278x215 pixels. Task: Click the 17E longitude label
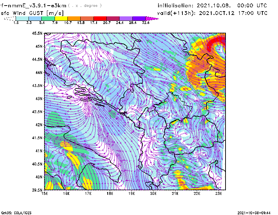[88, 193]
